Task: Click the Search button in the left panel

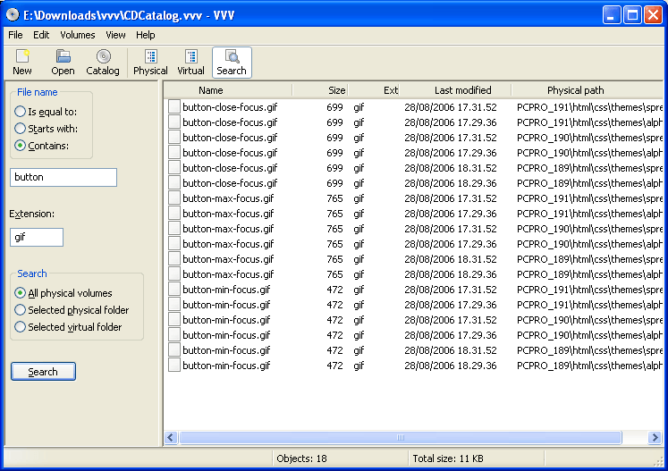Action: (x=43, y=372)
